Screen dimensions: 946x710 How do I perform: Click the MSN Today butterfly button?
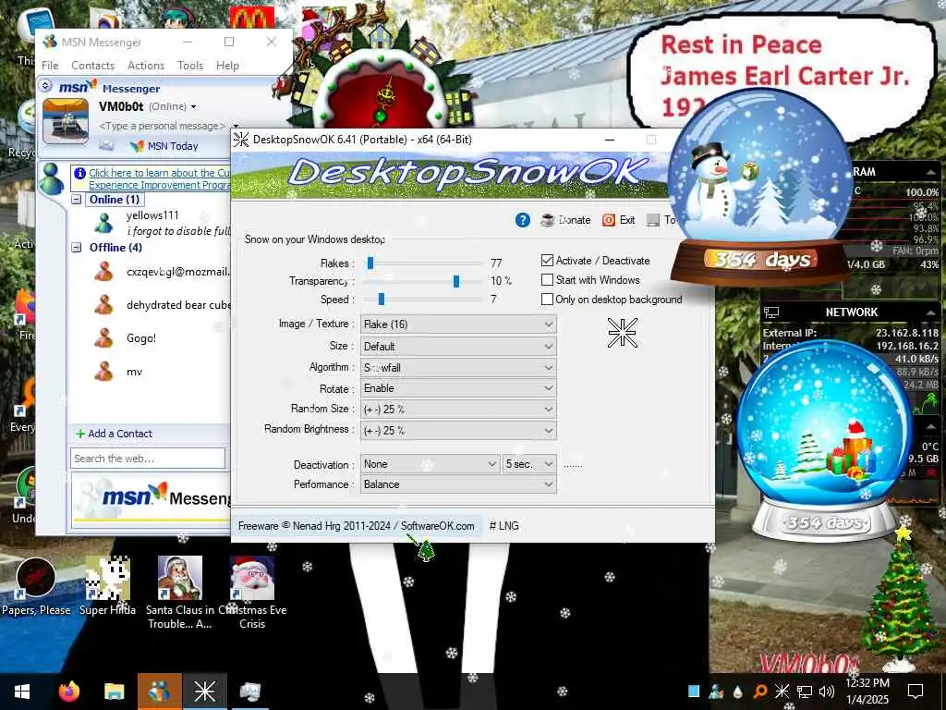164,145
